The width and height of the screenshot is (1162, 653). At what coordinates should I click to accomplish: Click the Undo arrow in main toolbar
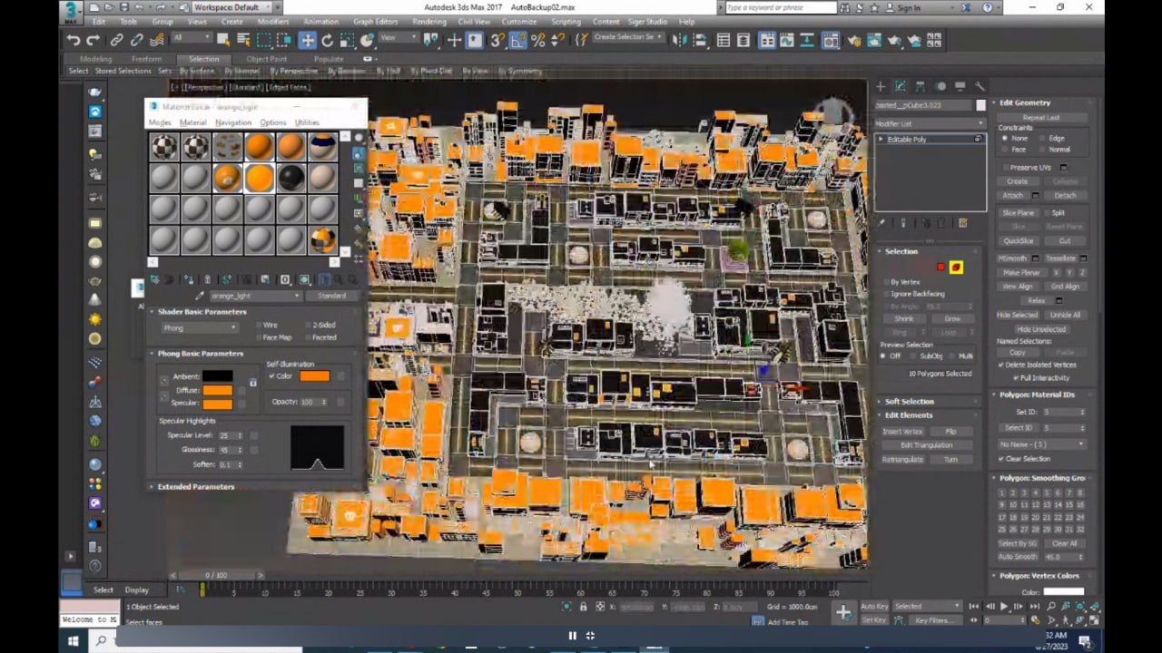pyautogui.click(x=74, y=40)
